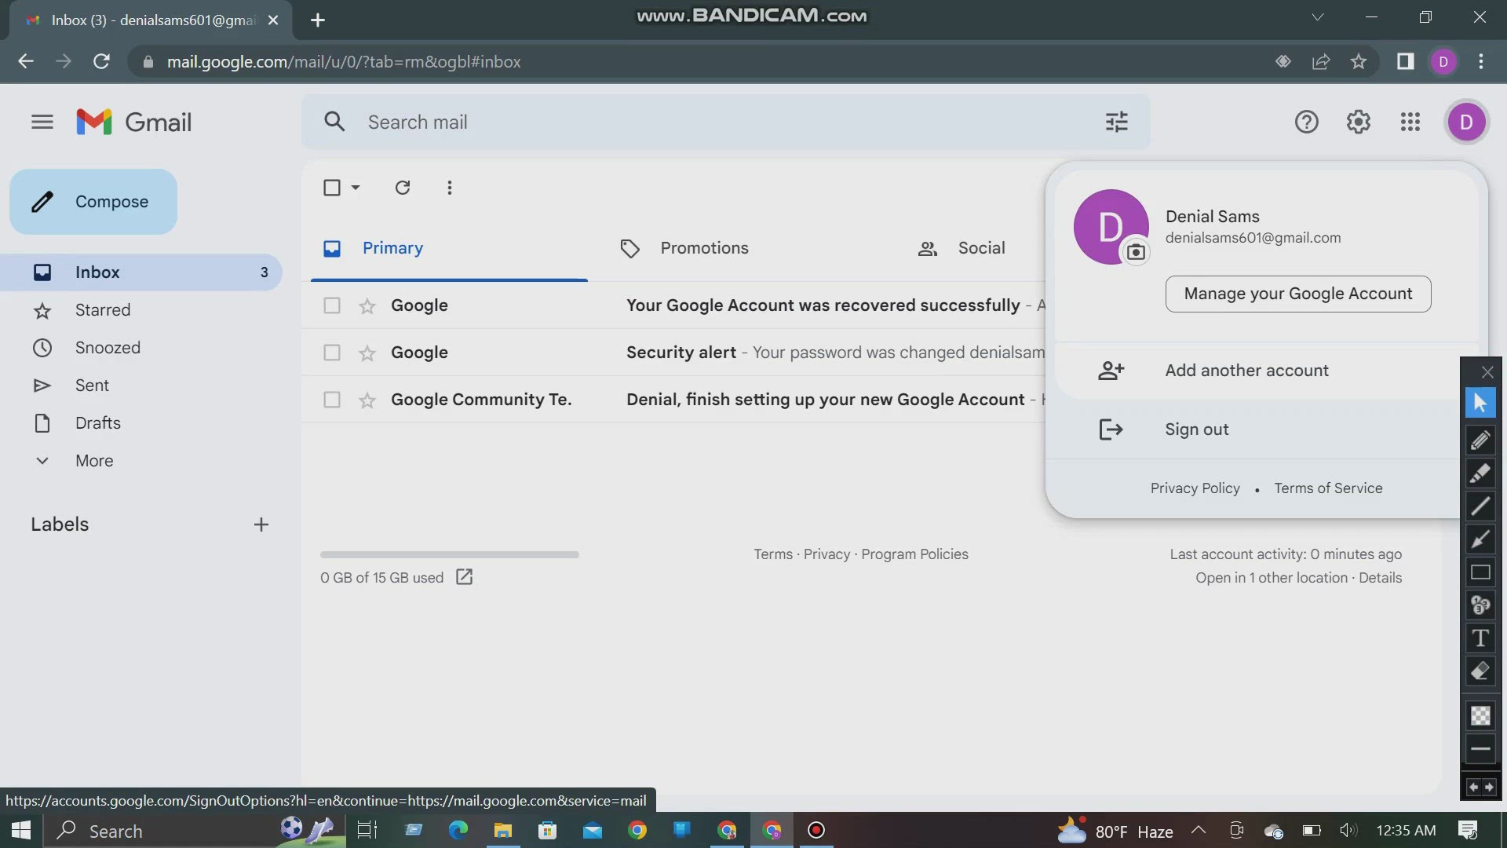Open Bandicam line thickness selector
Screen dimensions: 1507x848
pos(1480,749)
